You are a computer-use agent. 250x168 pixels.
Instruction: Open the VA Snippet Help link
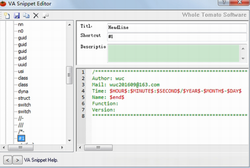[41, 160]
